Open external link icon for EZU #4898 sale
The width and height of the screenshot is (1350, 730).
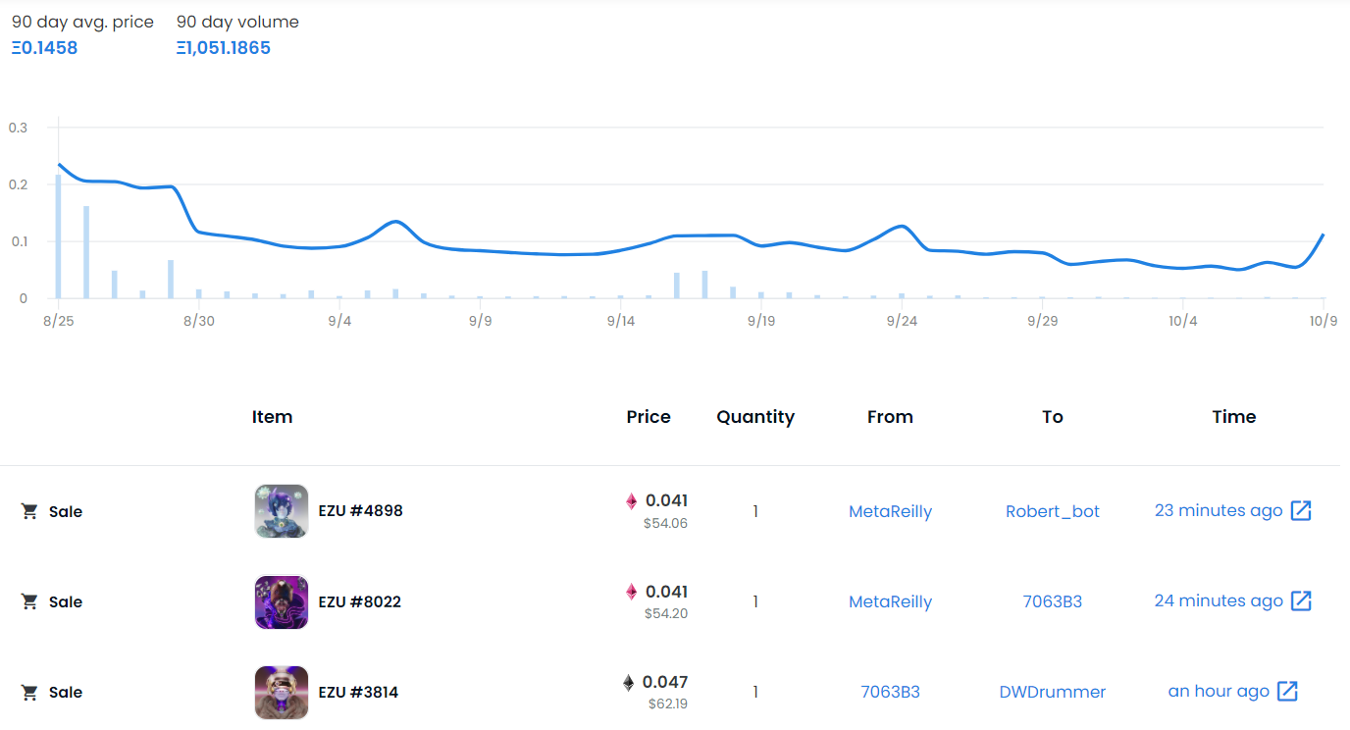point(1300,510)
